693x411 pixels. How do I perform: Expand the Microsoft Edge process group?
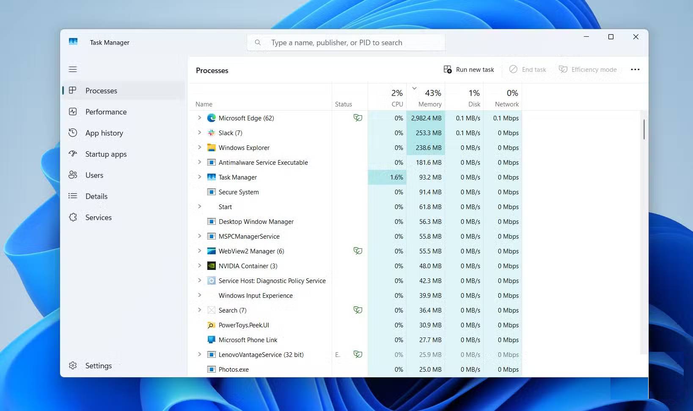click(x=200, y=118)
